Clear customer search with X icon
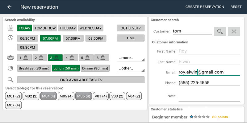 pos(234,31)
